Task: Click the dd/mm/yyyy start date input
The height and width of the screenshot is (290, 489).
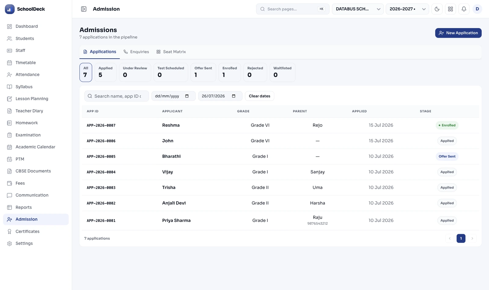Action: (x=174, y=96)
